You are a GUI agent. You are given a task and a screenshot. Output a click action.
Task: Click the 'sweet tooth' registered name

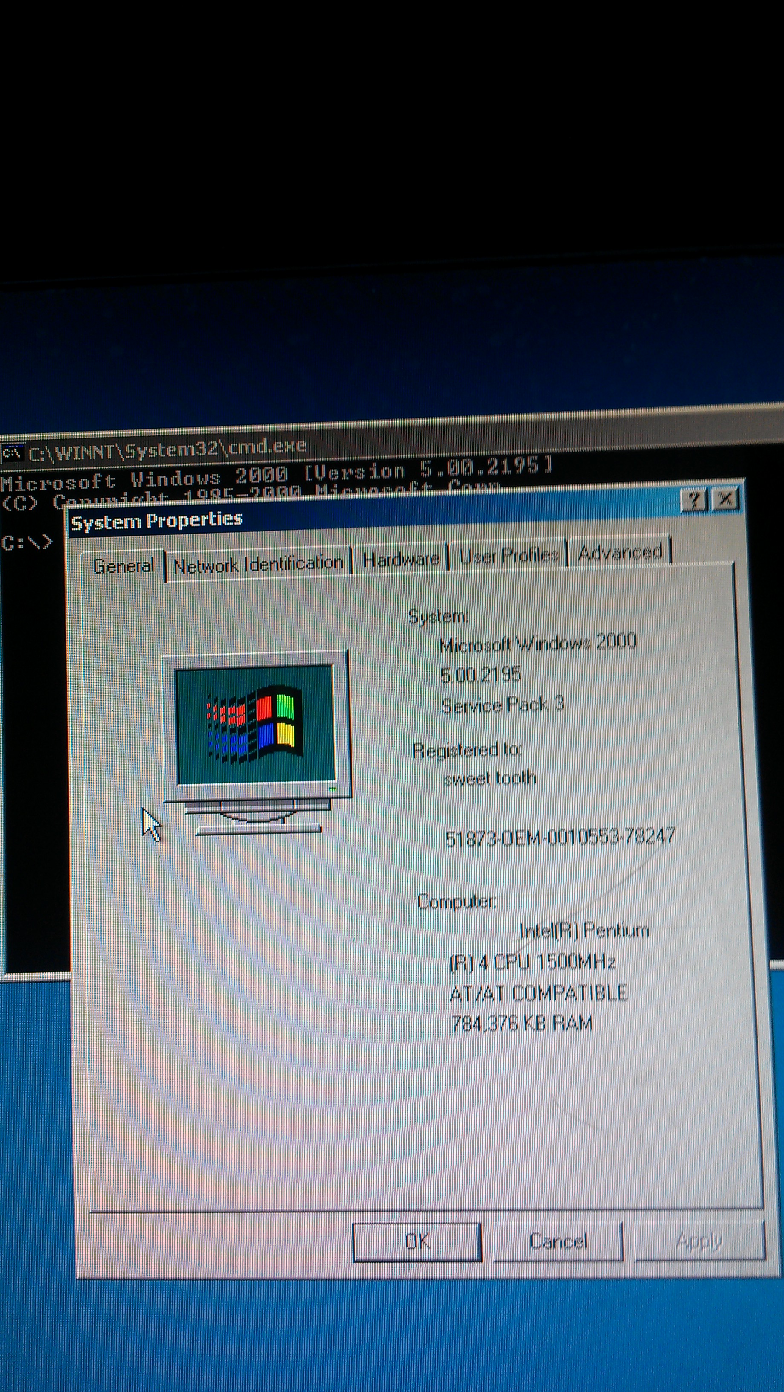point(490,778)
